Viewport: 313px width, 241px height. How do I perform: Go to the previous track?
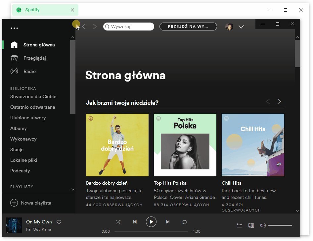pyautogui.click(x=135, y=222)
